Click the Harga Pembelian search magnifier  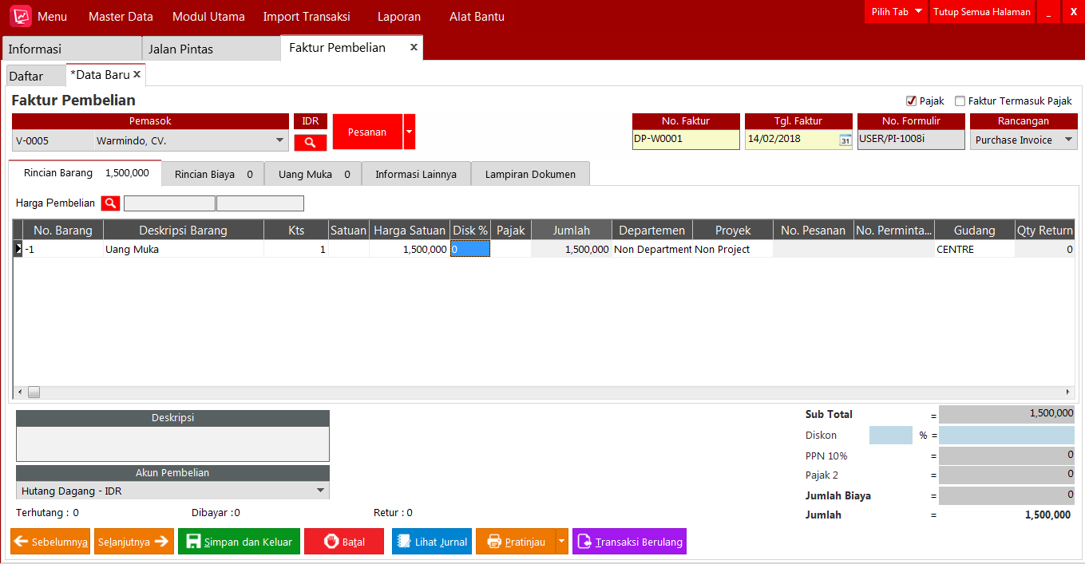point(110,203)
